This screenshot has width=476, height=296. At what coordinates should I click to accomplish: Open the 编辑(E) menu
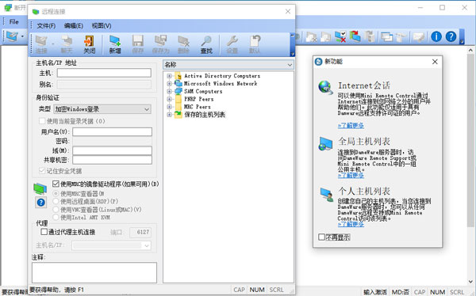[74, 26]
